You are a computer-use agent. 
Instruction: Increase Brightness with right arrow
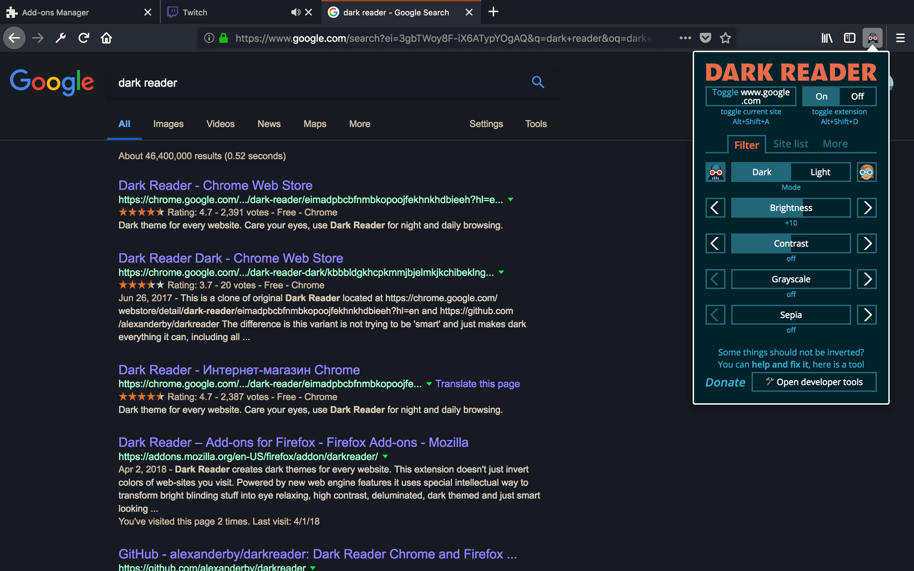click(867, 208)
